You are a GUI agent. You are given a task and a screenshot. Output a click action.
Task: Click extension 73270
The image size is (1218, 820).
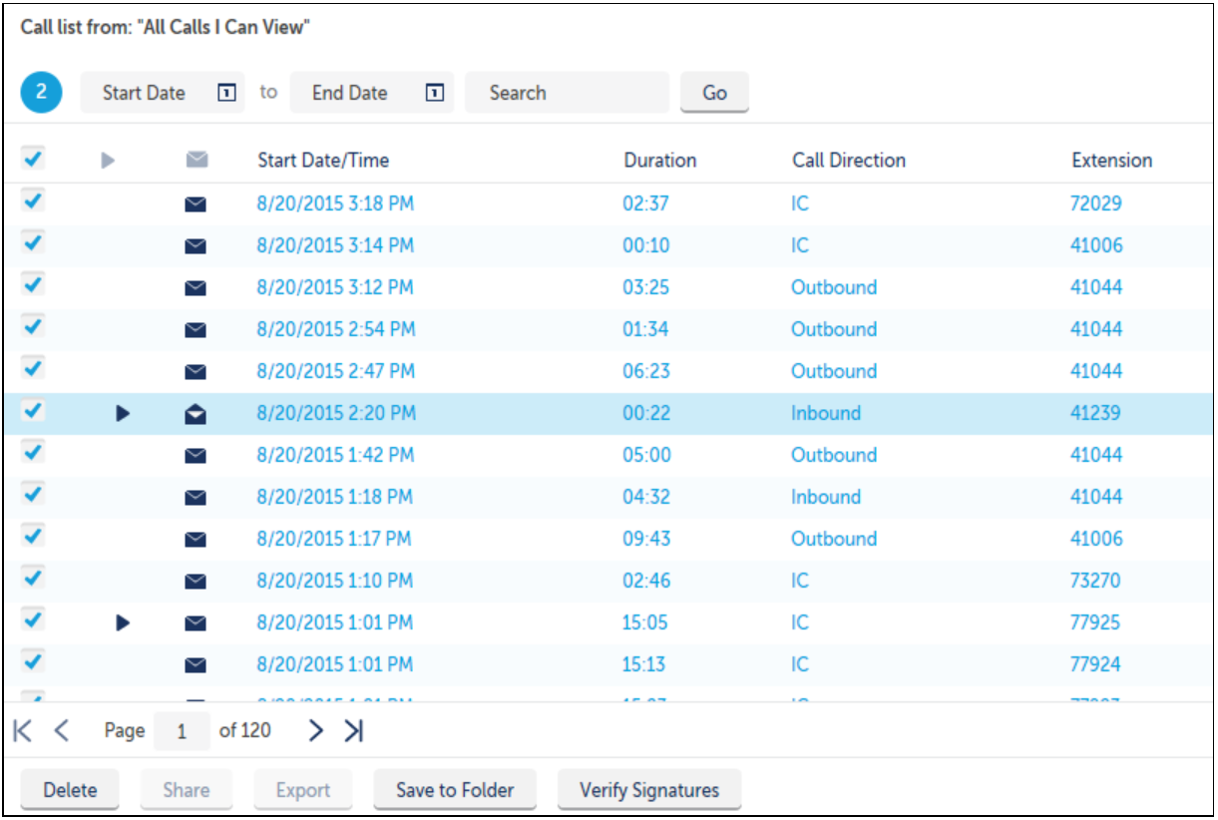(1096, 581)
